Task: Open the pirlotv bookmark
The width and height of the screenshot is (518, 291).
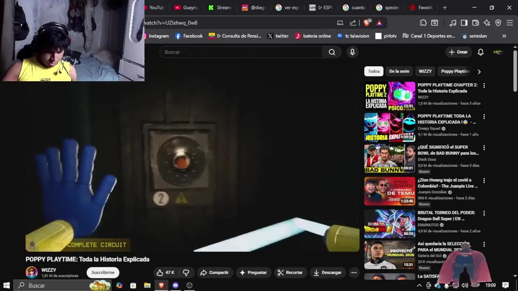Action: (386, 36)
